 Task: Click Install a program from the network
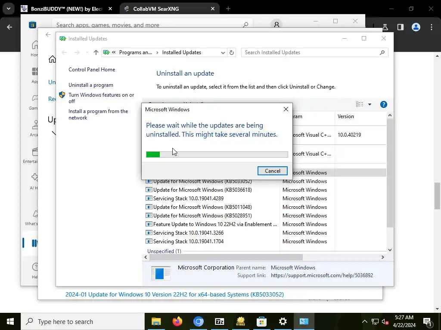(98, 114)
